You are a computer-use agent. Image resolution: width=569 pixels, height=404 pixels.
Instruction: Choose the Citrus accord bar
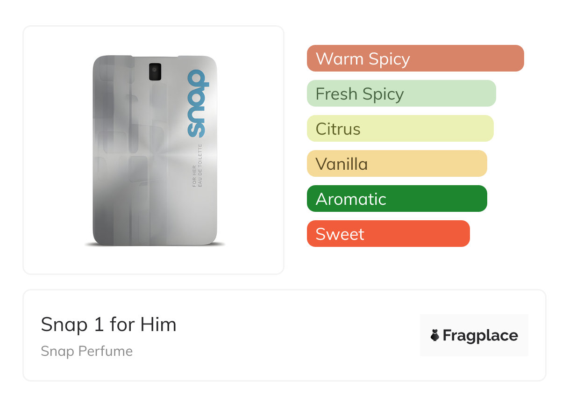point(400,129)
